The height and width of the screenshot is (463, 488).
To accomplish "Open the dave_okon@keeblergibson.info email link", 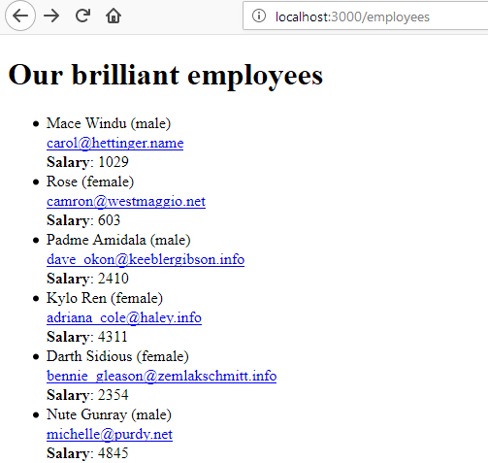I will (x=146, y=259).
